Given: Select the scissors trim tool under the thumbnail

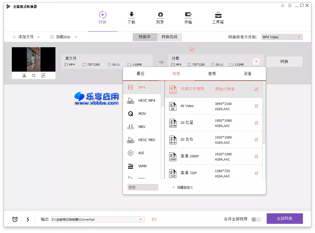Looking at the screenshot, I should [24, 75].
